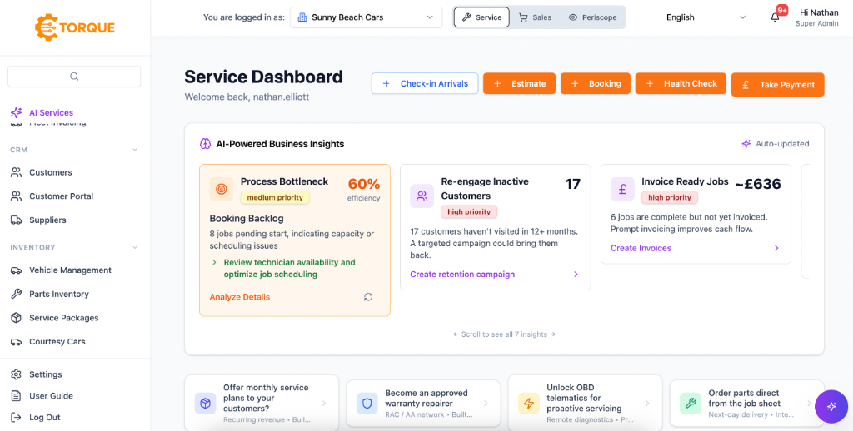Click the Customers people icon
Screen dimensions: 853x431
click(17, 172)
